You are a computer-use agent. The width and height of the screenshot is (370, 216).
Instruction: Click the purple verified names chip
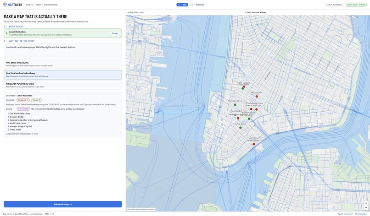tap(23, 109)
